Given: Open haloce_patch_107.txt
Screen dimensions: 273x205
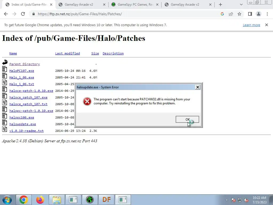Looking at the screenshot, I should pyautogui.click(x=28, y=104).
